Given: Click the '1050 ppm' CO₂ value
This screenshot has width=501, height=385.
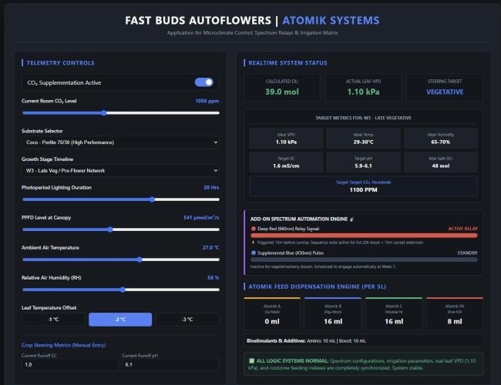Looking at the screenshot, I should click(x=207, y=101).
